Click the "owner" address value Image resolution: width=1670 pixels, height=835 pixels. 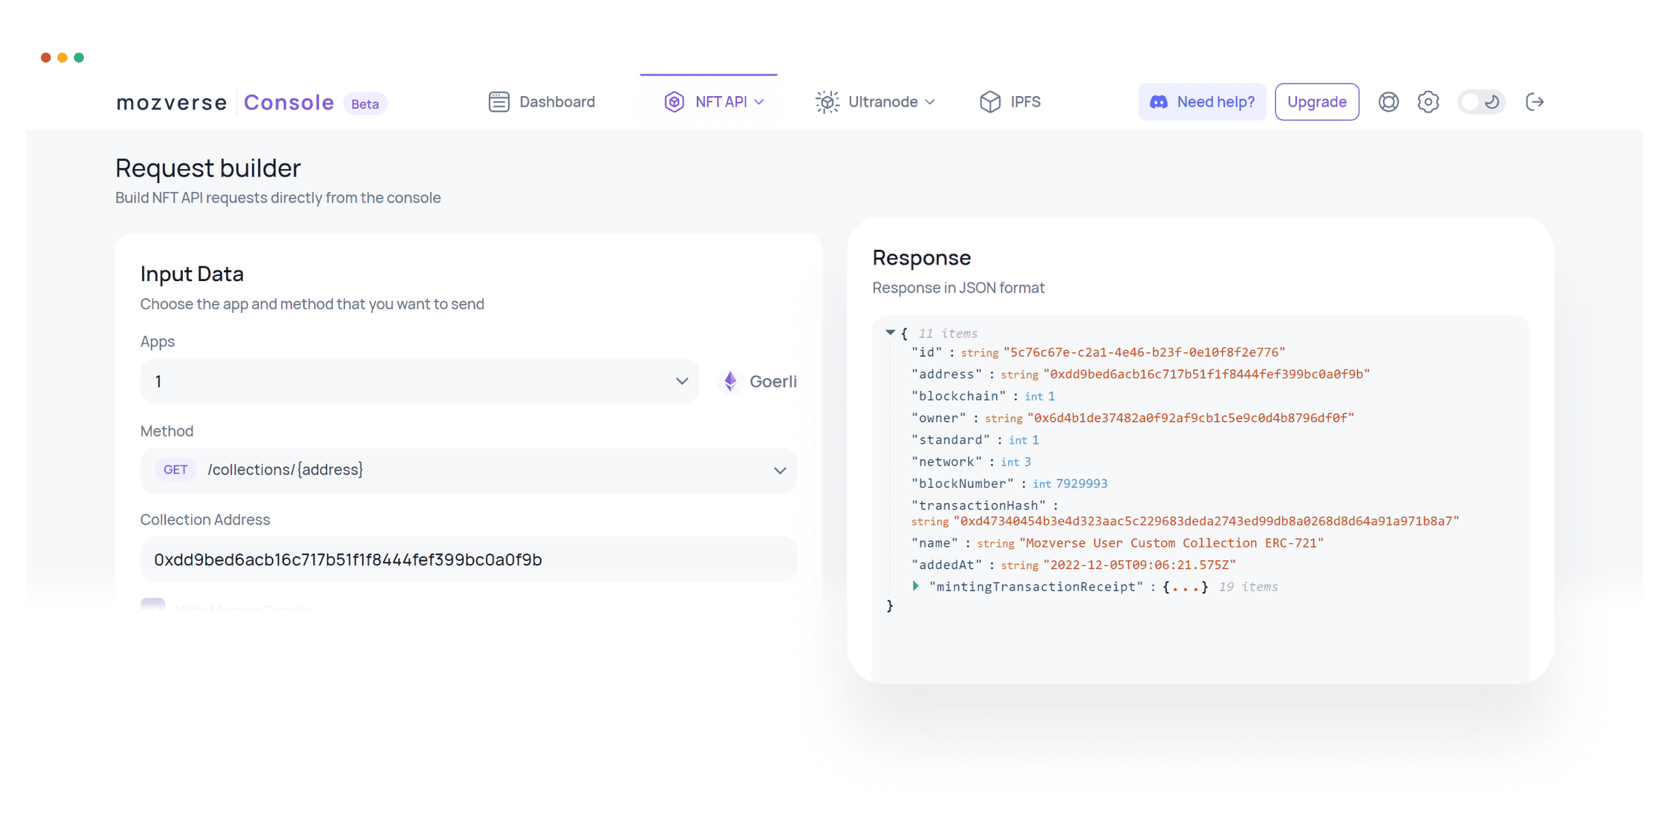coord(1191,418)
